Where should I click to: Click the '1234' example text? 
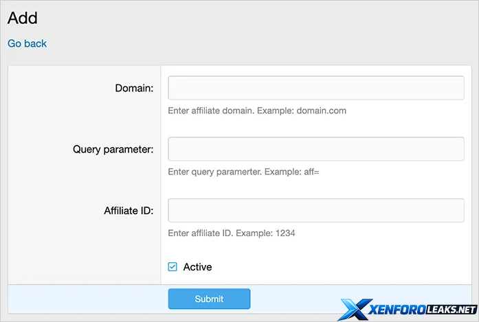pyautogui.click(x=285, y=233)
